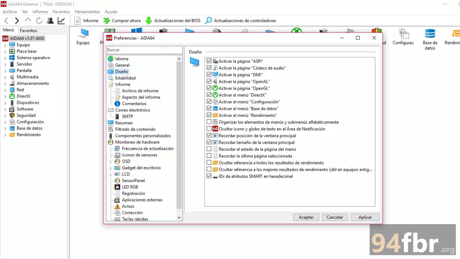
Task: Select Avisos in preferences tree
Action: pos(124,206)
